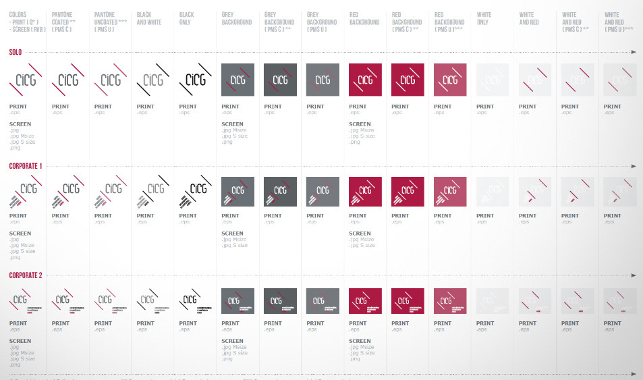This screenshot has height=380, width=643.
Task: Click the Corporate 2 row label
Action: click(x=26, y=275)
